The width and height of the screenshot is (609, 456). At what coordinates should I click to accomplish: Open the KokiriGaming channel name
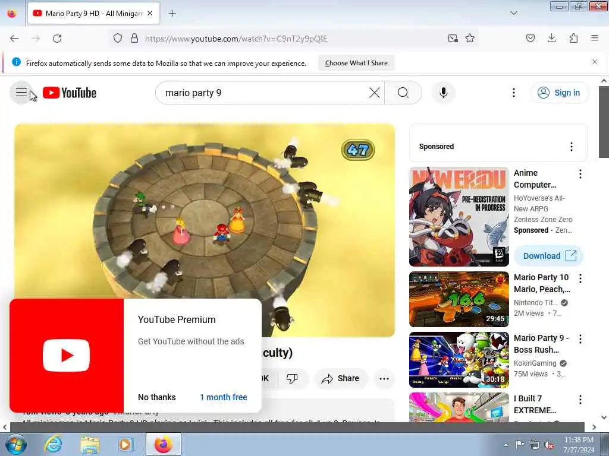pyautogui.click(x=535, y=363)
